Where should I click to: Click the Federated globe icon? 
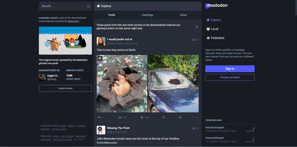[208, 38]
